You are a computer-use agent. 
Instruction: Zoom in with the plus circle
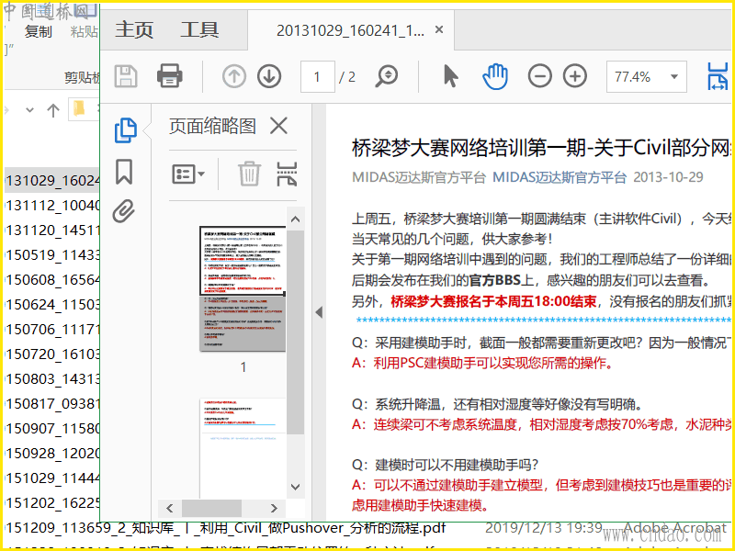click(x=575, y=76)
